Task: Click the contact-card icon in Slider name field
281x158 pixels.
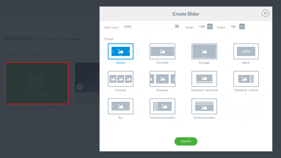Action: (176, 27)
